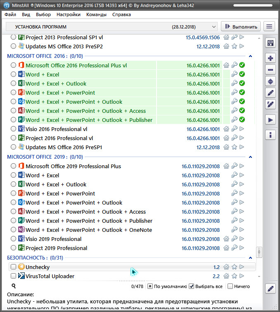Click the program list vertical scrollbar thumb
The image size is (280, 312).
coord(259,252)
